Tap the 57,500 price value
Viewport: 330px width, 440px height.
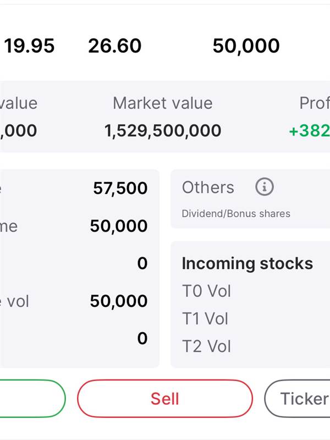point(120,188)
